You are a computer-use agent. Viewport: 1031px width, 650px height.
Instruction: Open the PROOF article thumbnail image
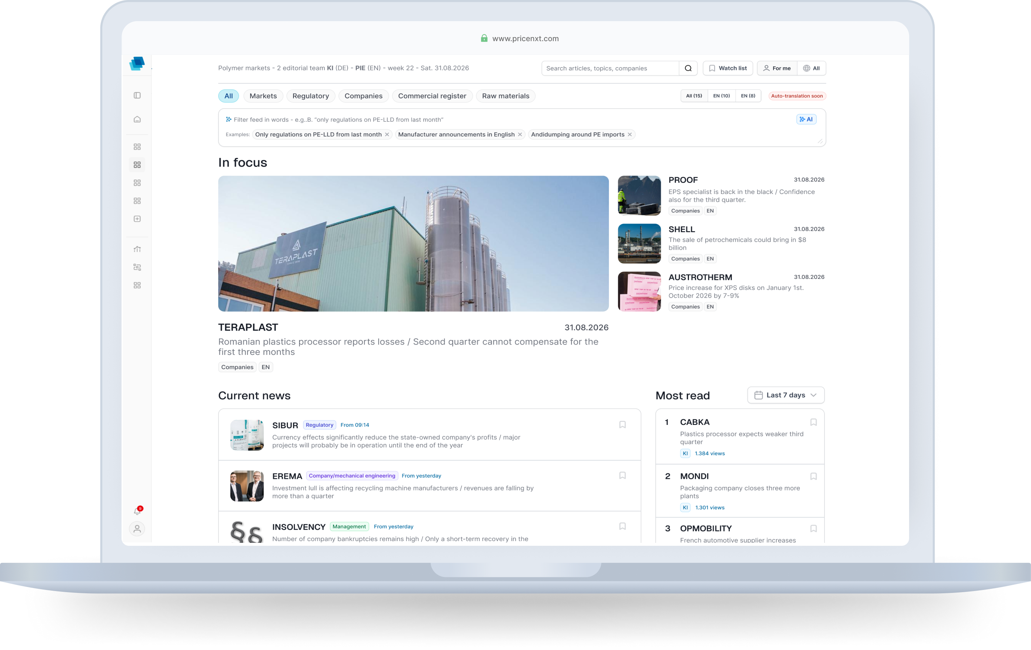639,195
